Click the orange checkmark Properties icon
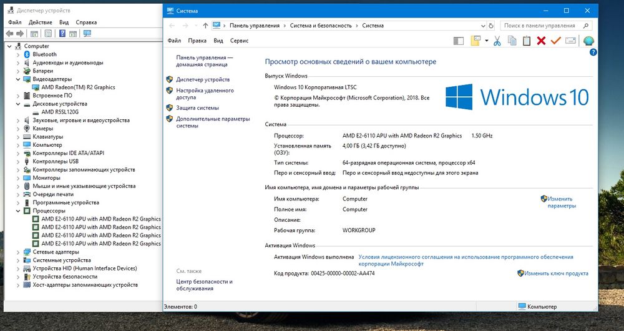The width and height of the screenshot is (624, 331). [x=555, y=41]
